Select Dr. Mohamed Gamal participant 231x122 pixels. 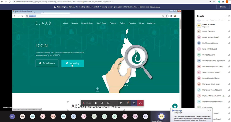pos(213,43)
